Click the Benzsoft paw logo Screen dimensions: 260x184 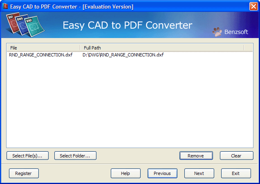(217, 32)
